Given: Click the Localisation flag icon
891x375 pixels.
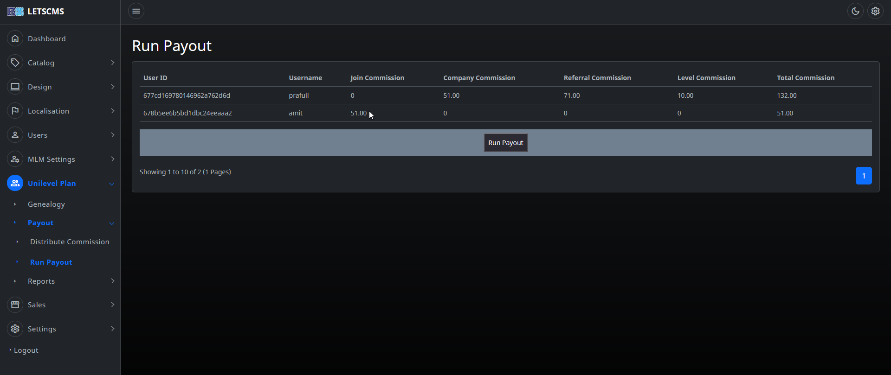Looking at the screenshot, I should coord(15,111).
